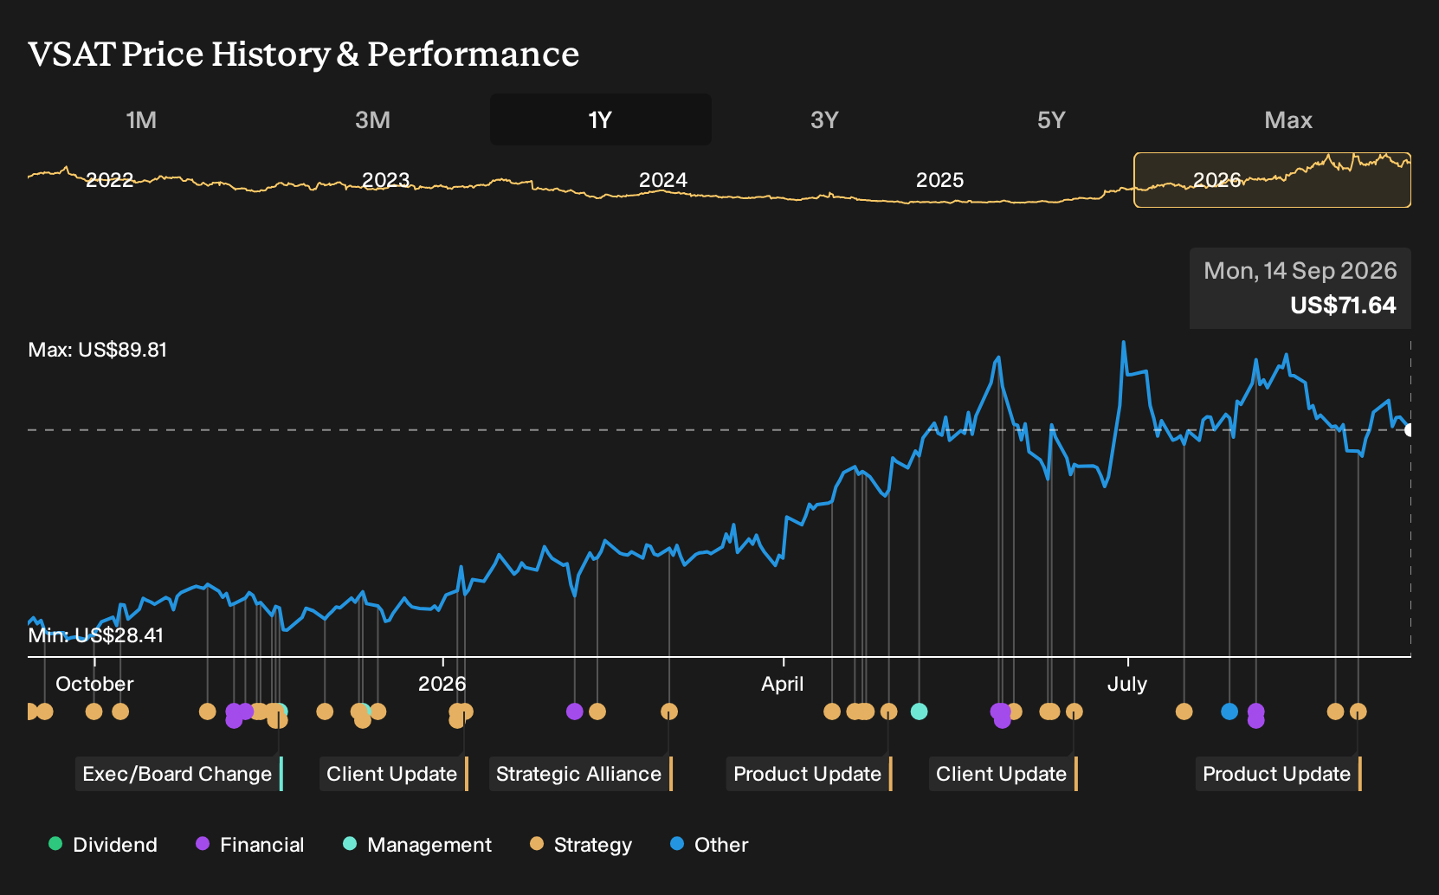1439x895 pixels.
Task: Select the 1Y time range tab
Action: click(601, 119)
